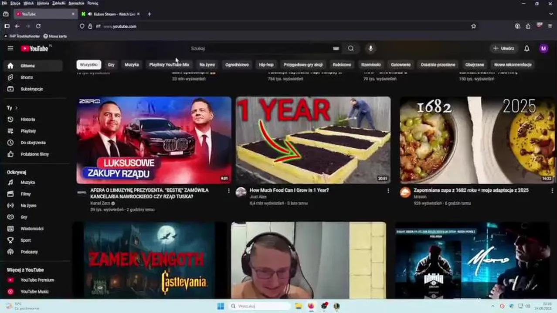Click the Utwórz create button
The image size is (557, 313).
pyautogui.click(x=504, y=48)
